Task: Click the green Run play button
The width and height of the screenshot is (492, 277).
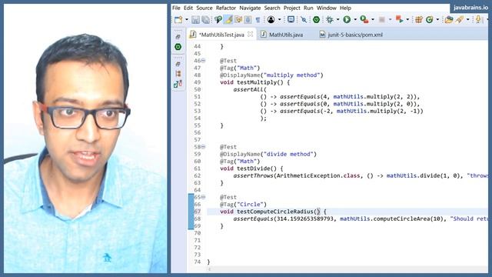Action: (x=347, y=20)
